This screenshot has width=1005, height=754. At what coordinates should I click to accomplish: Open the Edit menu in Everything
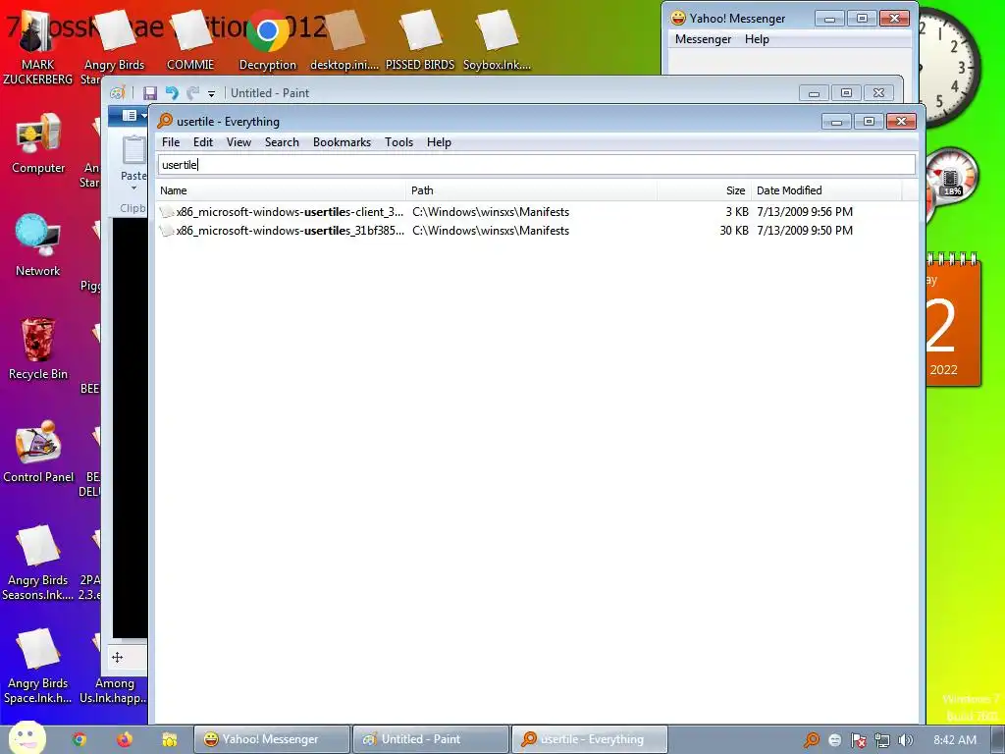[202, 142]
